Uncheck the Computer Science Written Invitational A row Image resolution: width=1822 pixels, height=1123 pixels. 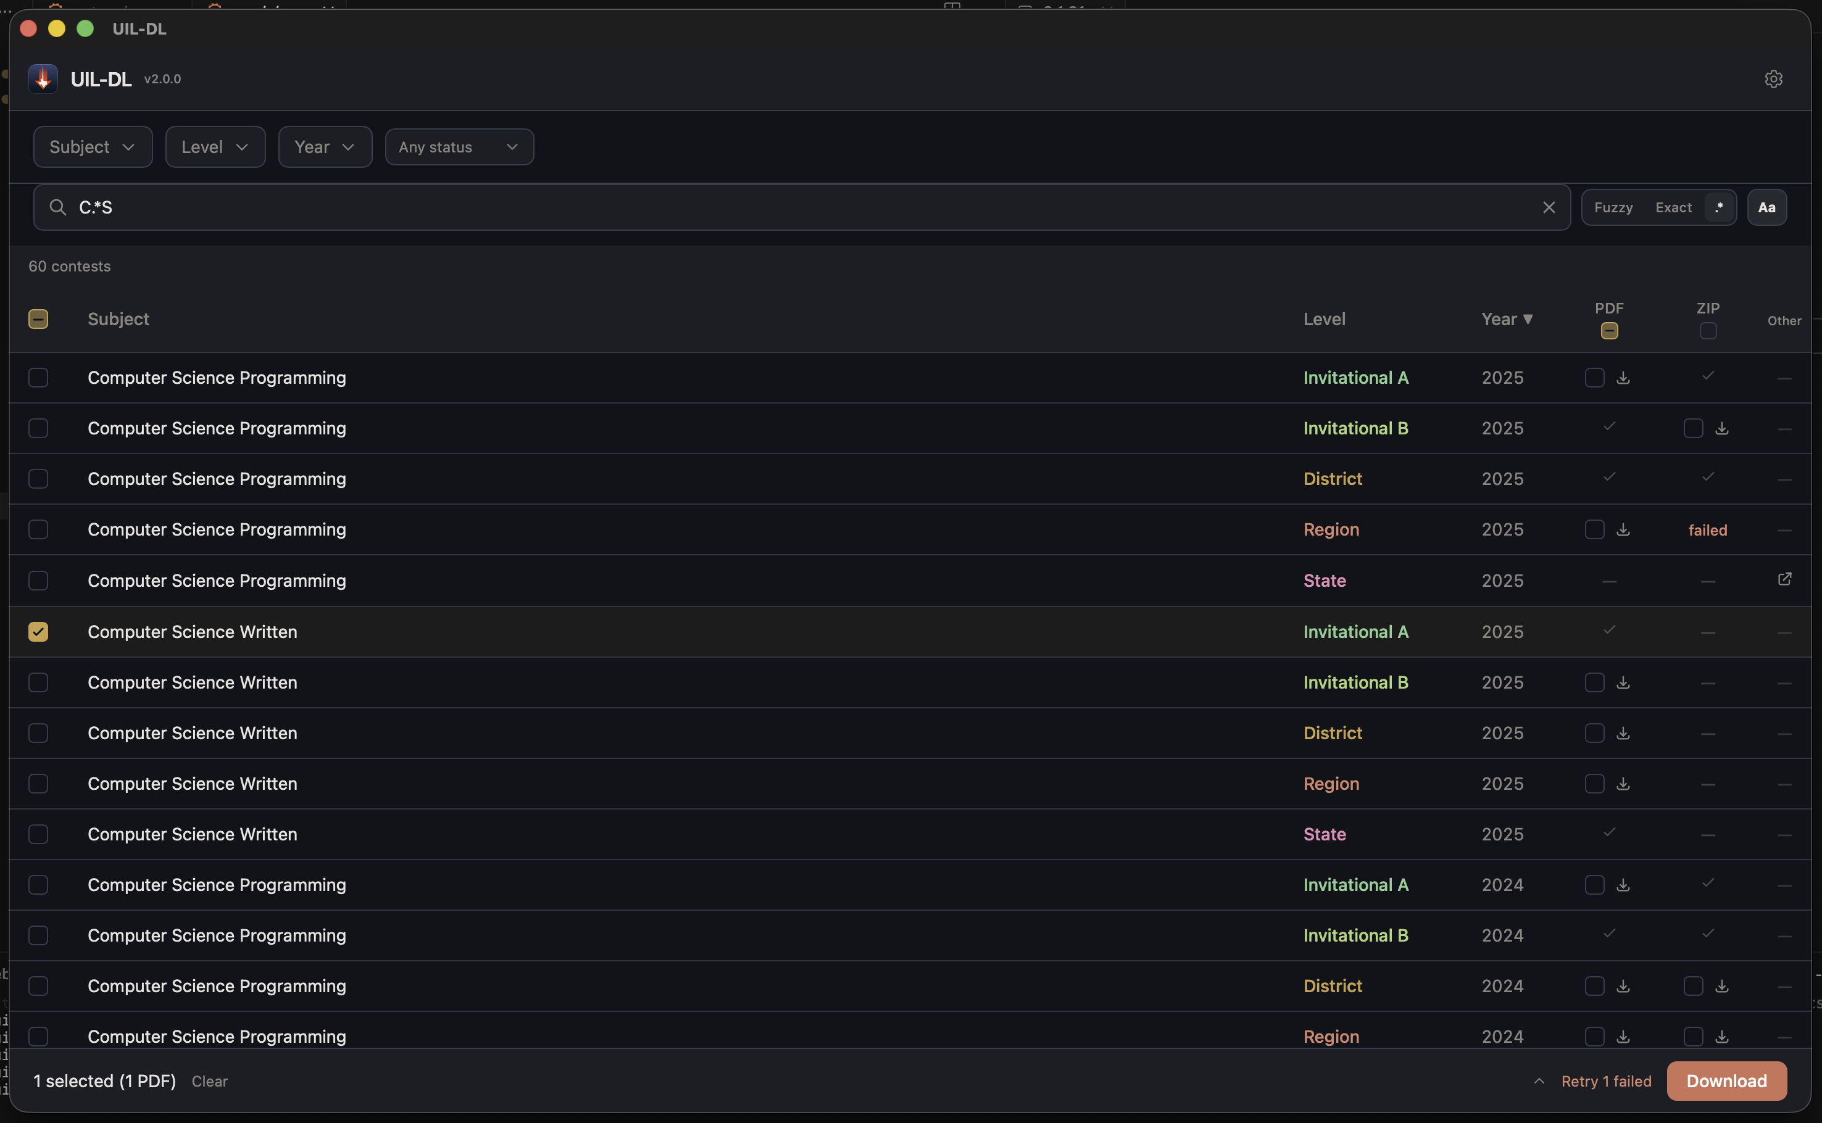38,632
